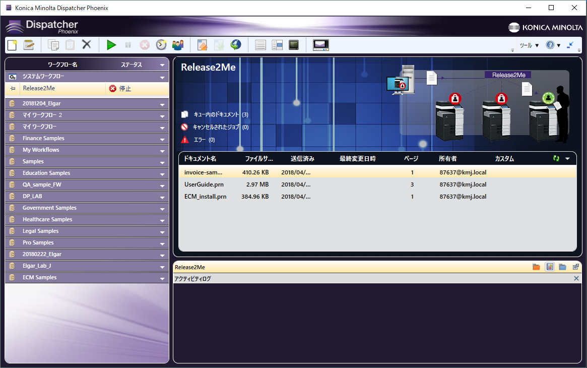Expand the 20180222_Elgar group
The width and height of the screenshot is (587, 368).
pos(162,255)
